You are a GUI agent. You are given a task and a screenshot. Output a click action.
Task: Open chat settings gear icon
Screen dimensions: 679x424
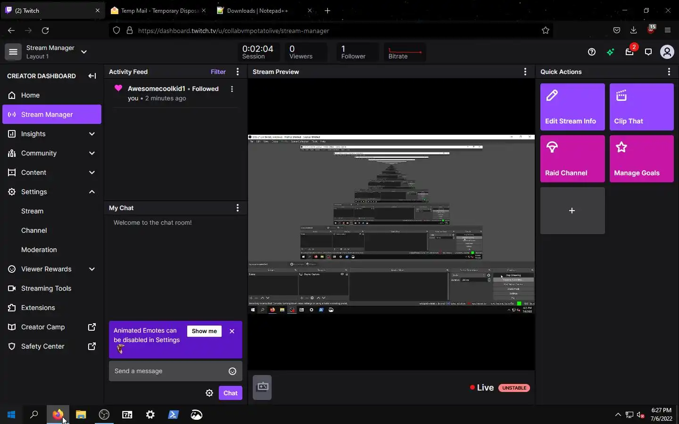(209, 393)
